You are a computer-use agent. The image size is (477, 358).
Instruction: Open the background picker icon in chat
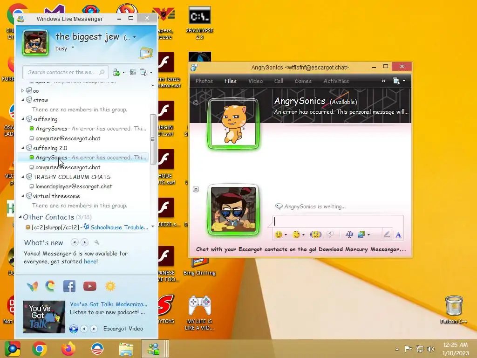point(361,234)
